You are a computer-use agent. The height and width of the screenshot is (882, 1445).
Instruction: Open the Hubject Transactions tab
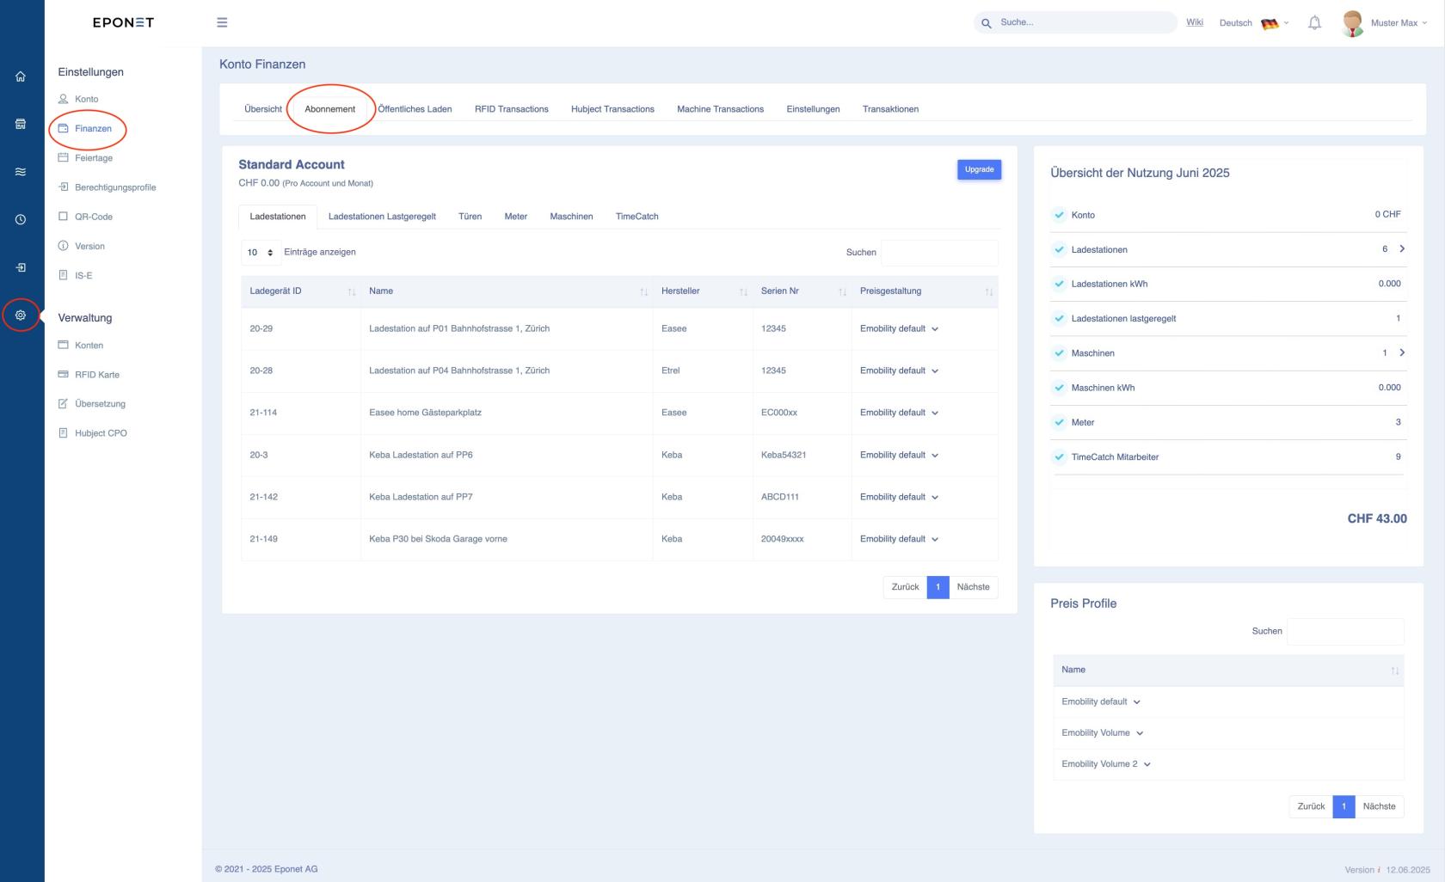click(x=612, y=109)
